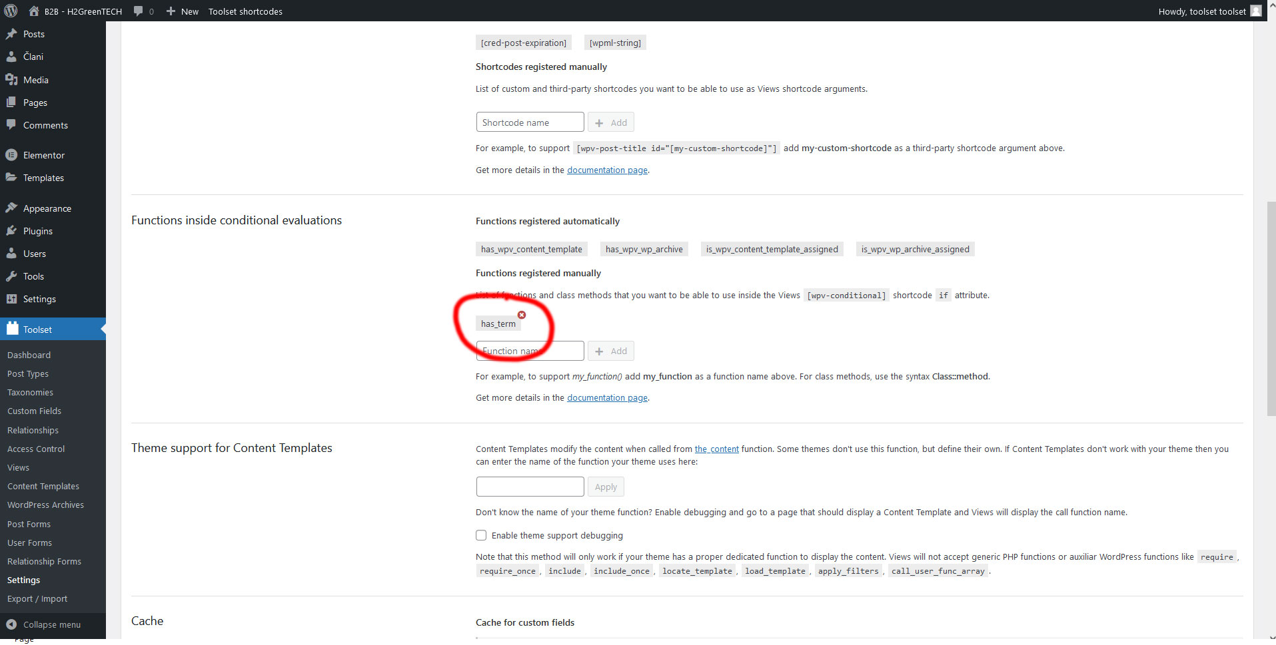Click the home icon beside B2B - H2GreenTECH
The image size is (1276, 645).
pos(34,11)
